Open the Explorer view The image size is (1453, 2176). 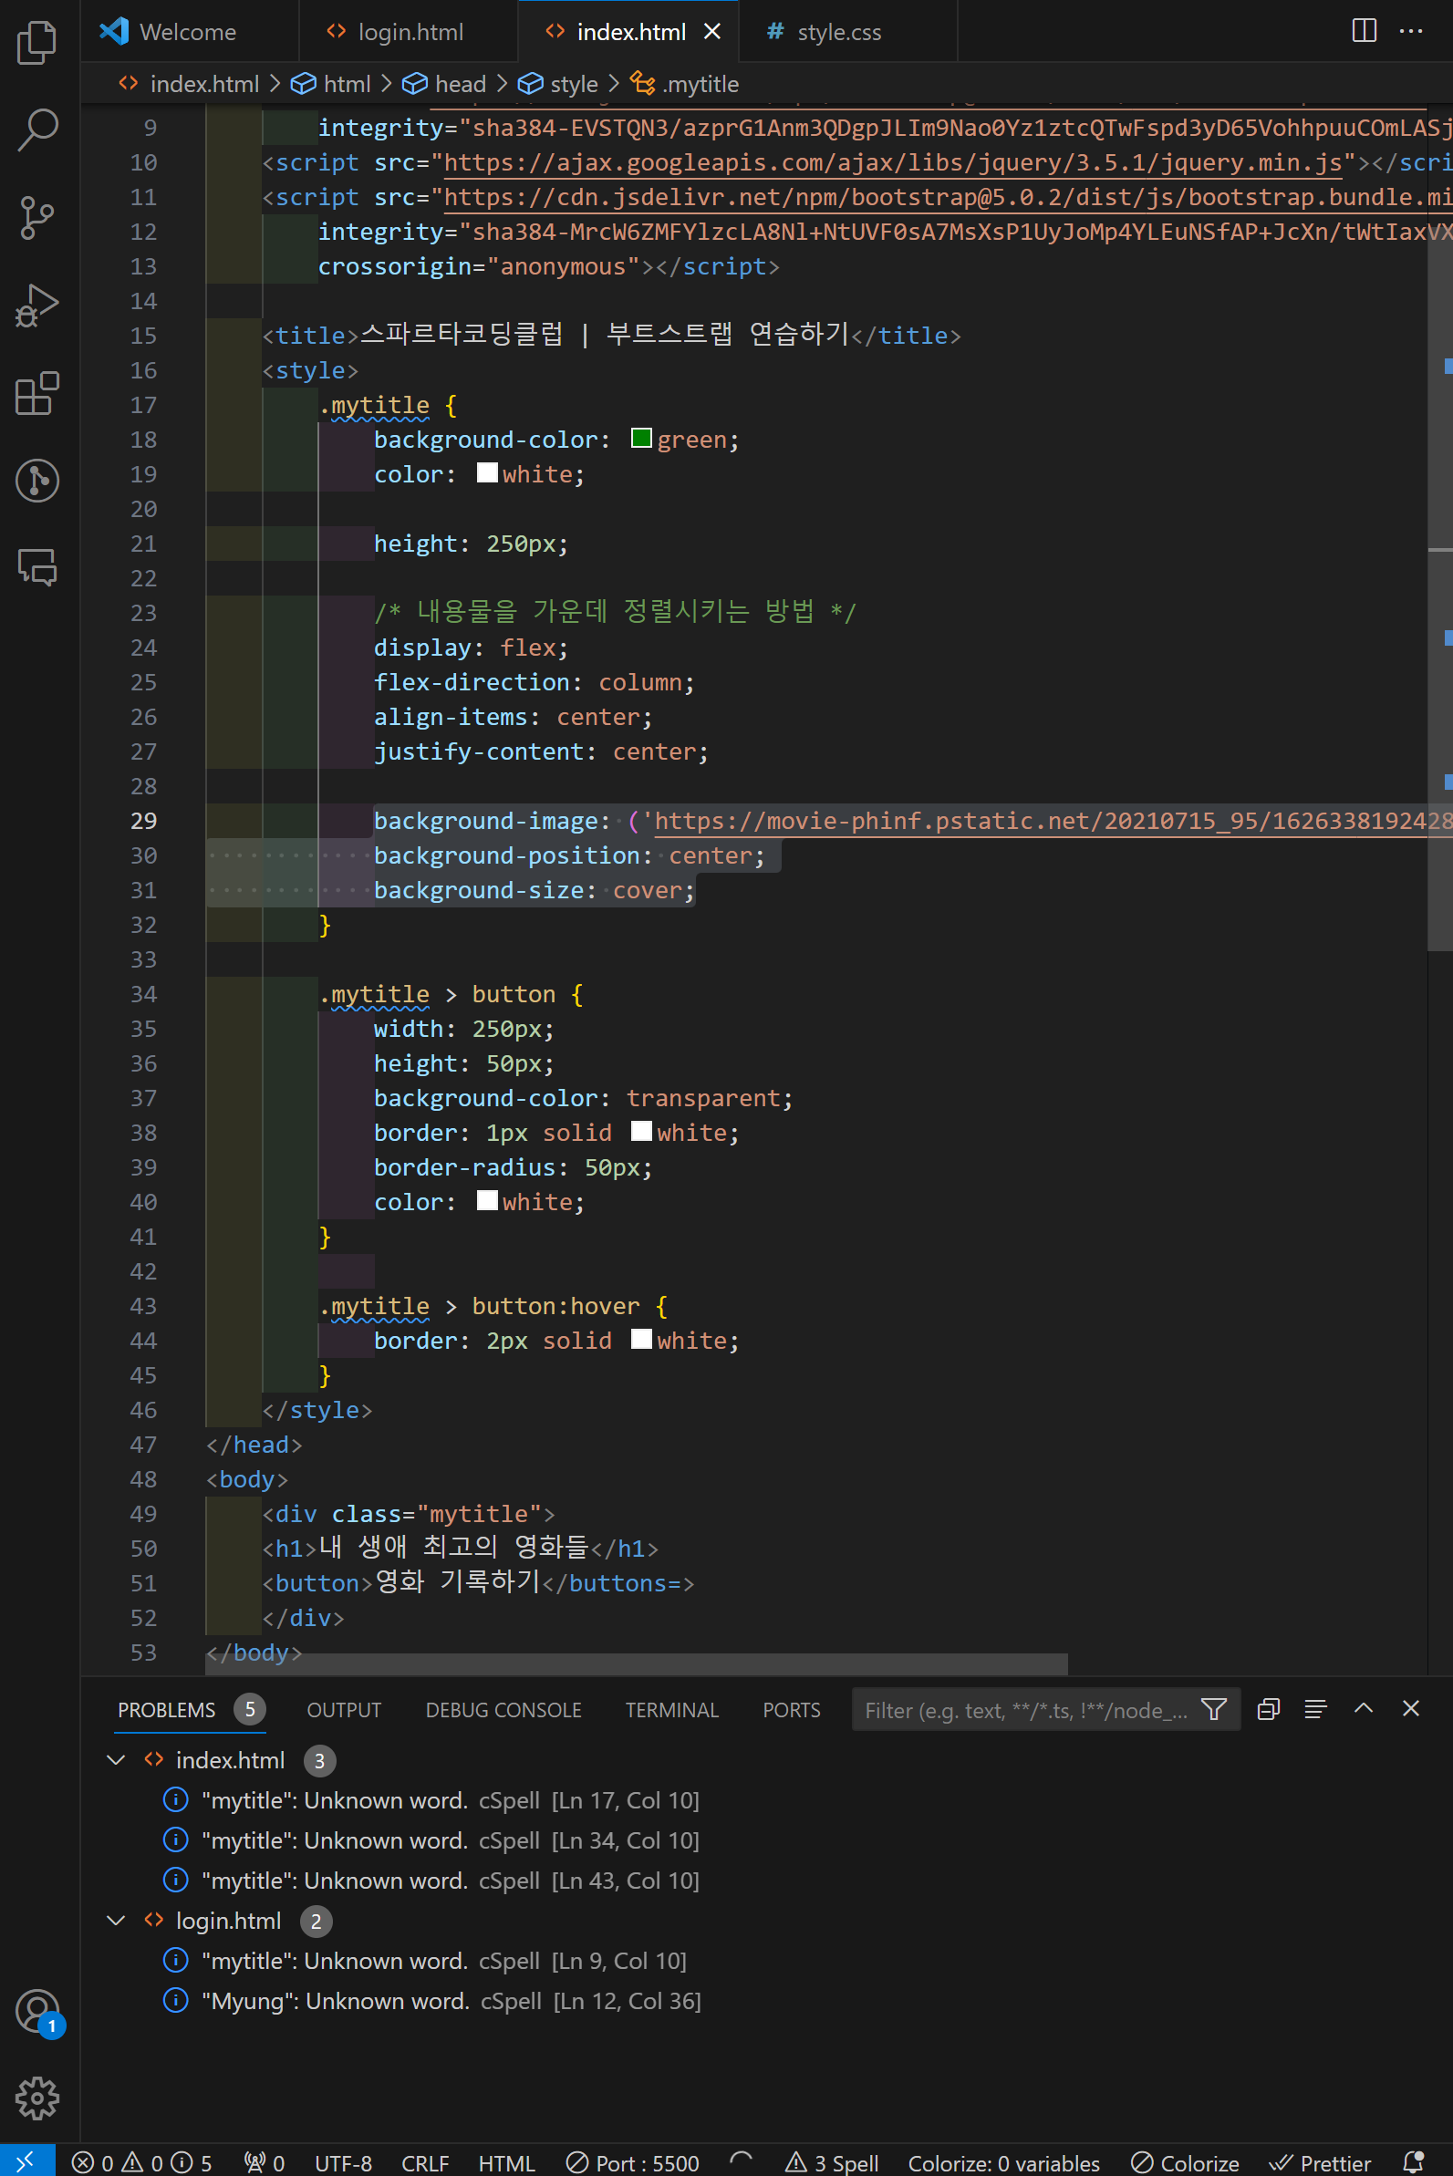click(37, 42)
